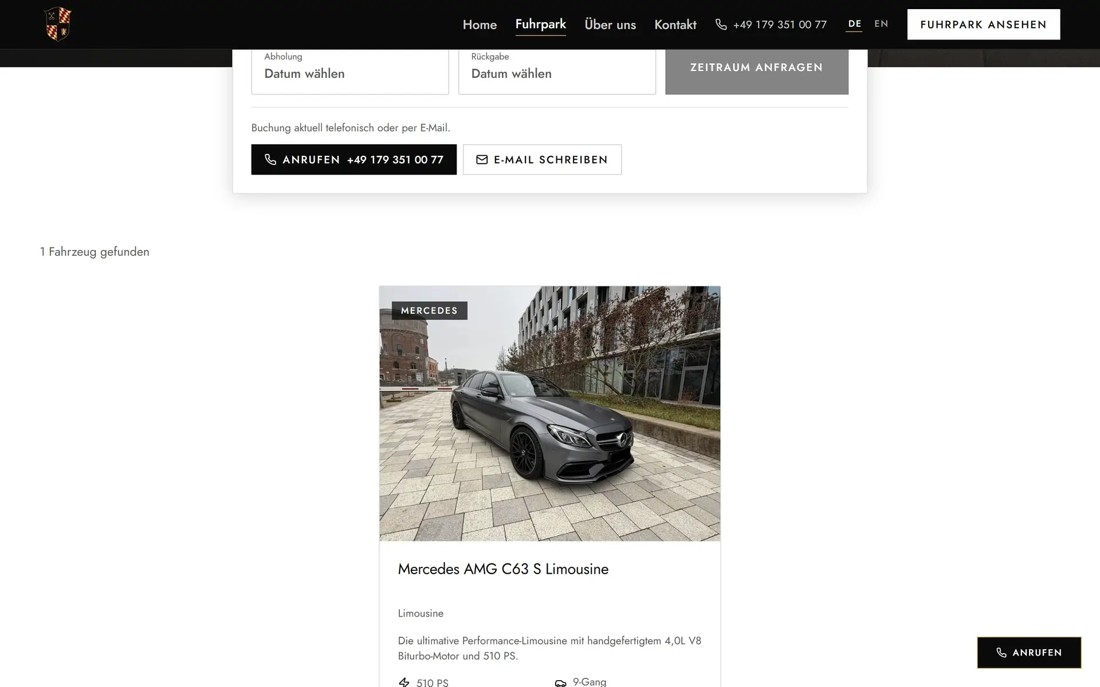Click header phone number +49 179 351 00 77
The image size is (1100, 687).
780,25
